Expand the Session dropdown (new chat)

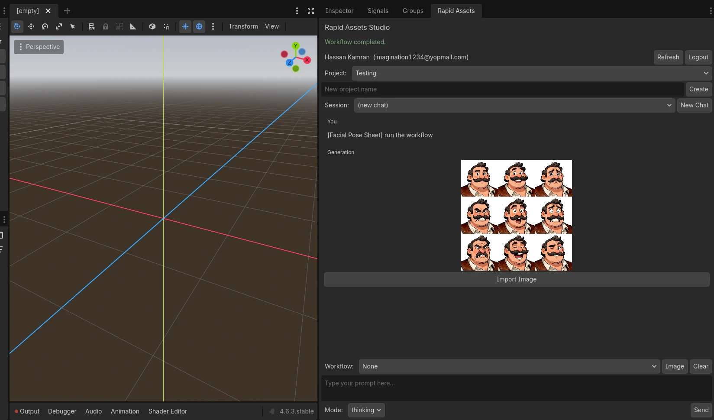pyautogui.click(x=514, y=105)
